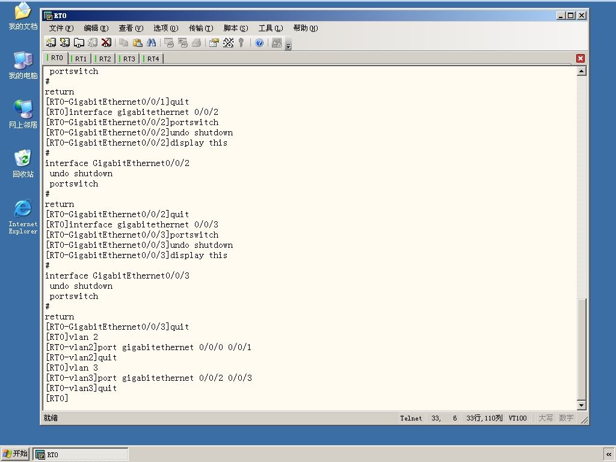
Task: Click the Connect in Tab icon
Action: click(79, 43)
